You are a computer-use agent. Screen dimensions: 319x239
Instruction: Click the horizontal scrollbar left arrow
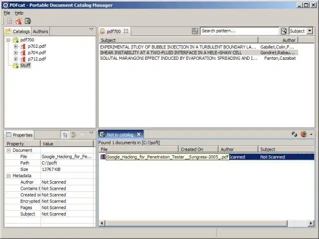pyautogui.click(x=102, y=224)
